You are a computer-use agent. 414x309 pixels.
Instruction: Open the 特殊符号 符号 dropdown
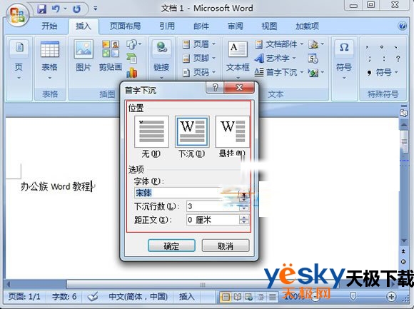point(383,72)
